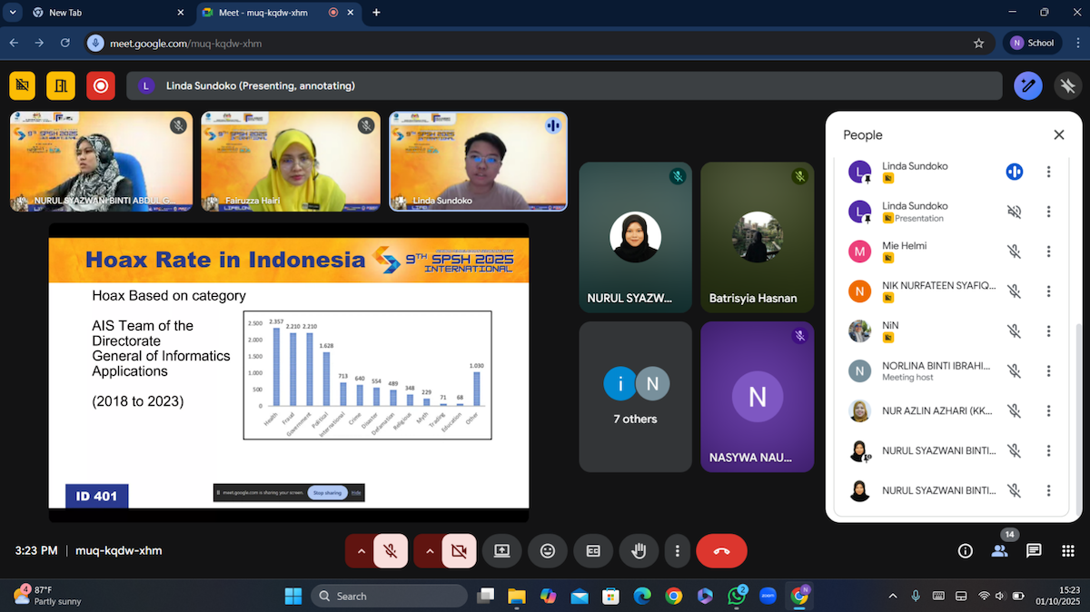Toggle the microphone on
Viewport: 1090px width, 612px height.
pyautogui.click(x=391, y=550)
